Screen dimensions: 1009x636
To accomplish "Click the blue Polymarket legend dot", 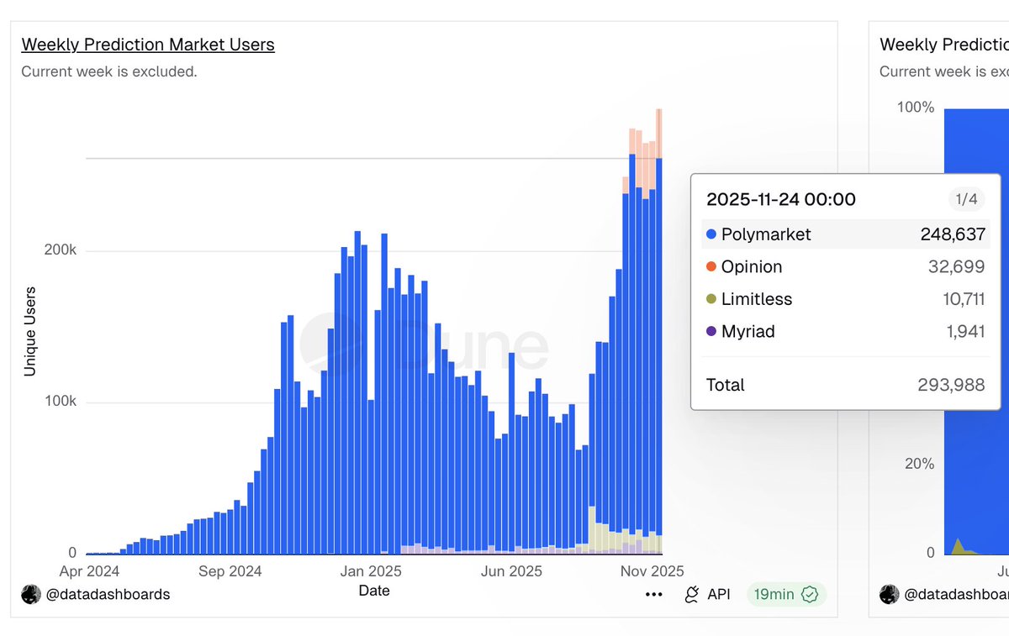I will point(711,234).
